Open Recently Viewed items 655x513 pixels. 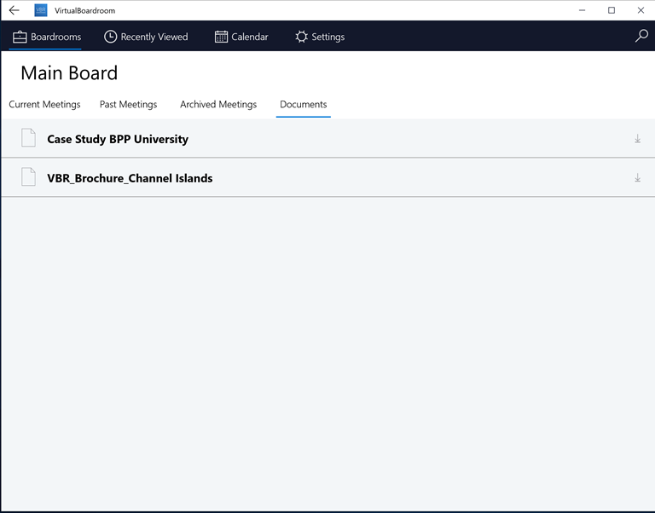pos(146,37)
